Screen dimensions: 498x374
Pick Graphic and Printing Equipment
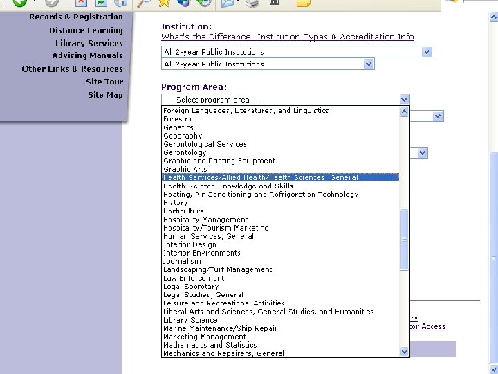click(280, 161)
